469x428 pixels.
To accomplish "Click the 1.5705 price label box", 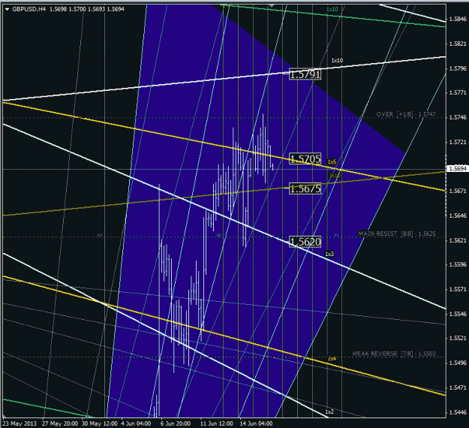I will (x=305, y=159).
